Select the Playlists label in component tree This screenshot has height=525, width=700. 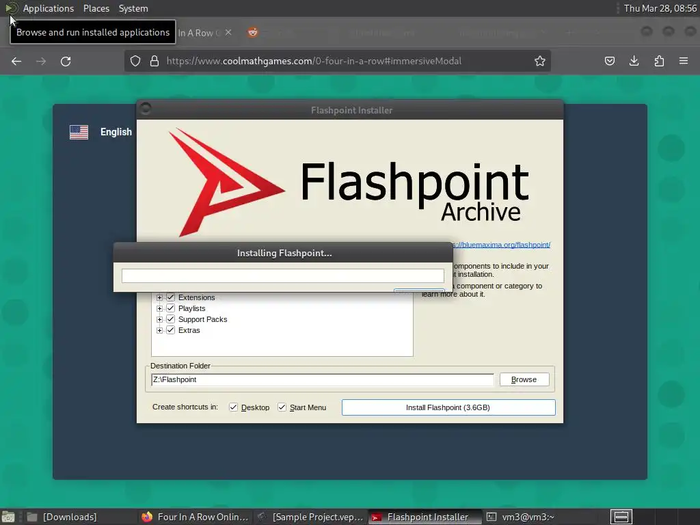click(191, 308)
